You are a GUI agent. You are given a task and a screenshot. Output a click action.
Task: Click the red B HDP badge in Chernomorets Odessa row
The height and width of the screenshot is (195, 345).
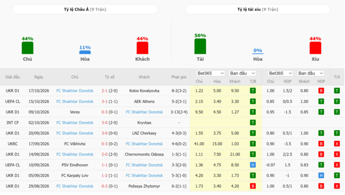tap(321, 154)
